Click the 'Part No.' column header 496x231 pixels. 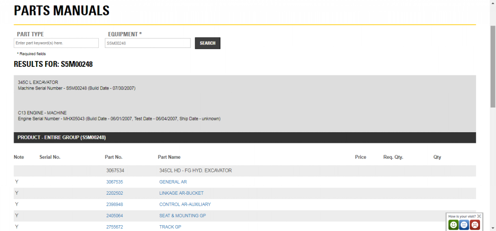coord(113,157)
